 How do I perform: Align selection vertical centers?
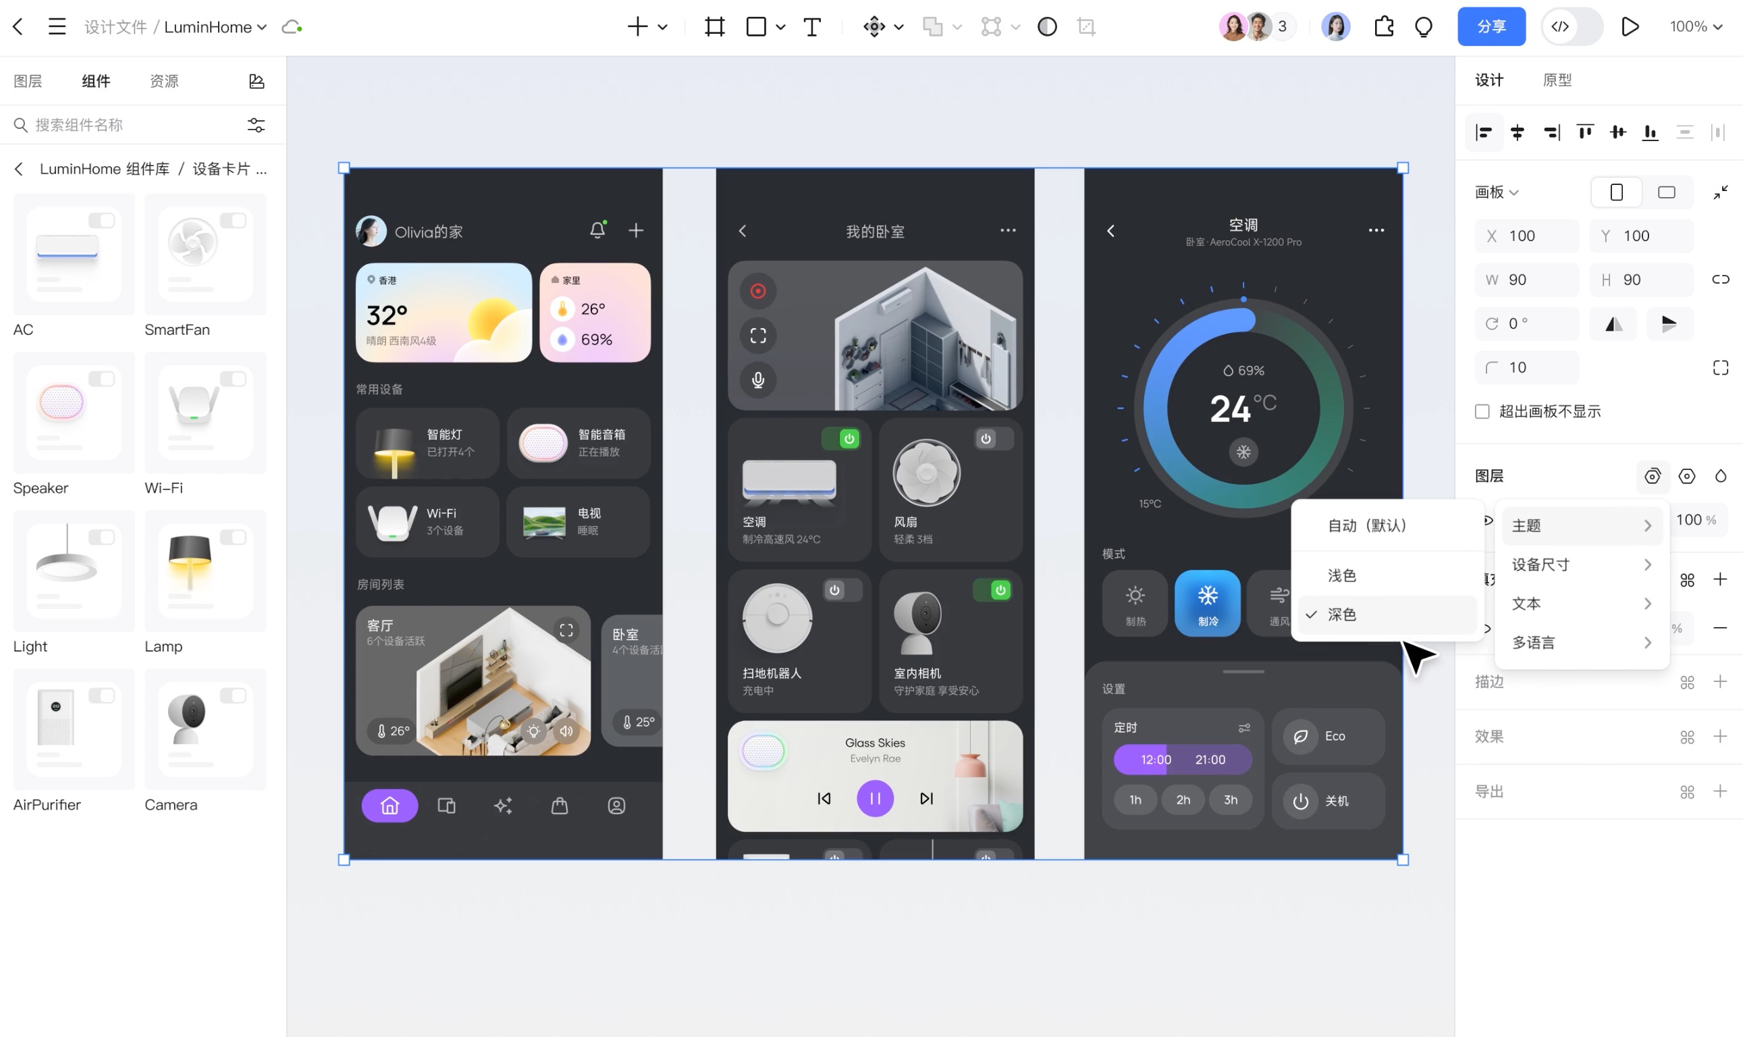click(x=1618, y=132)
